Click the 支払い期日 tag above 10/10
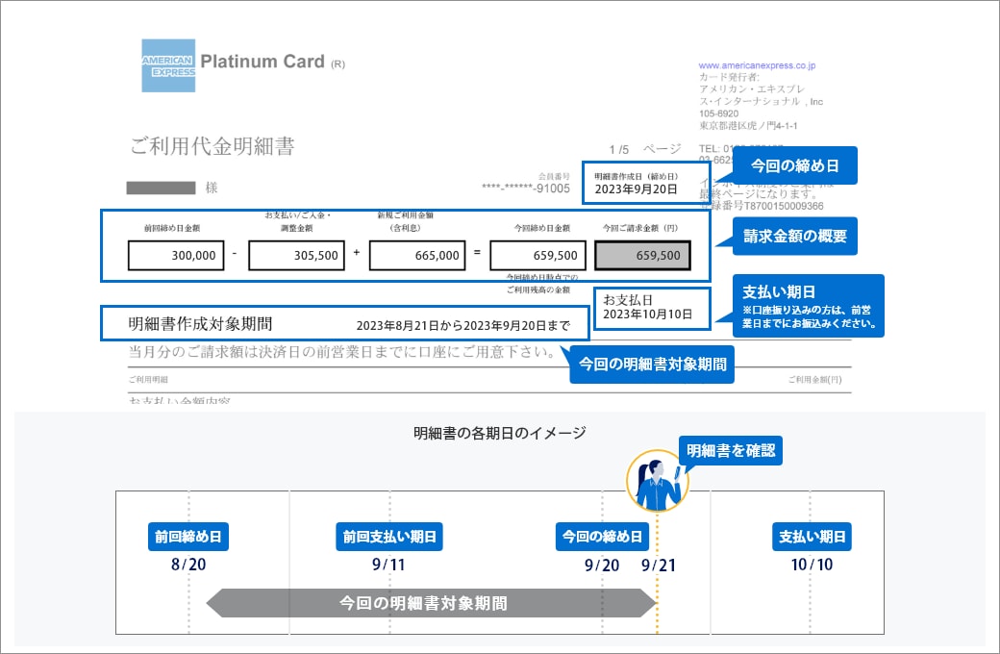Image resolution: width=1000 pixels, height=654 pixels. 812,538
